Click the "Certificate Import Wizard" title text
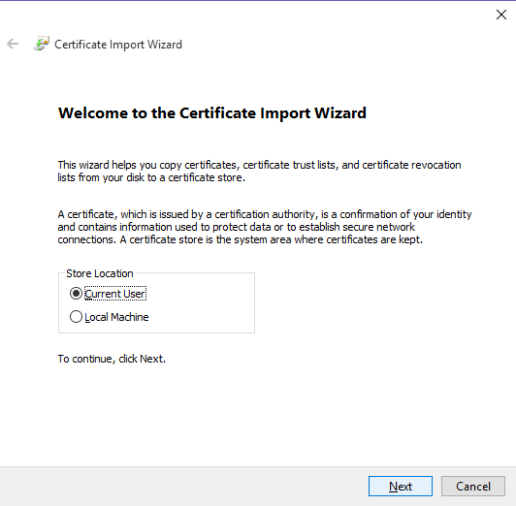 (118, 45)
